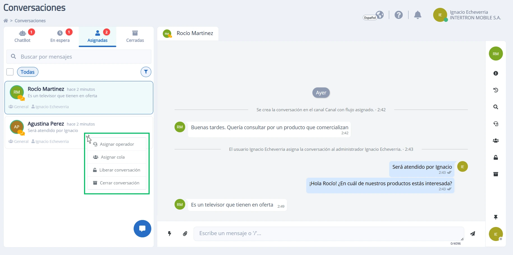Image resolution: width=513 pixels, height=255 pixels.
Task: Open the ChatBot conversations tab
Action: (x=22, y=36)
